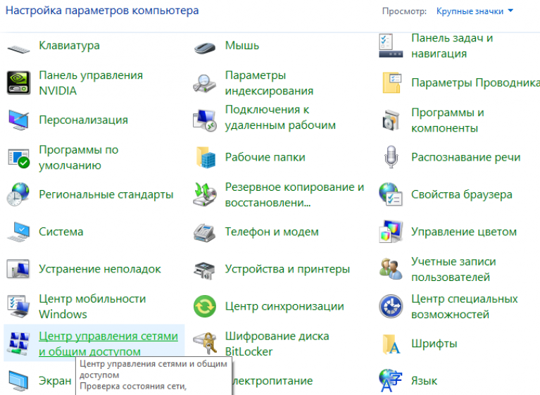Image resolution: width=540 pixels, height=395 pixels.
Task: Click the Шифрование диска BitLocker icon
Action: 204,344
